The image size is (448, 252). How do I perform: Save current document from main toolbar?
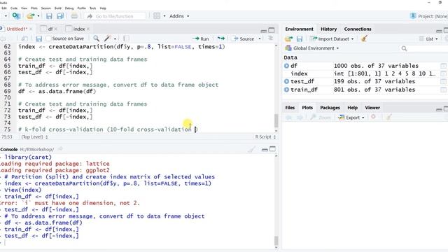[x=49, y=16]
